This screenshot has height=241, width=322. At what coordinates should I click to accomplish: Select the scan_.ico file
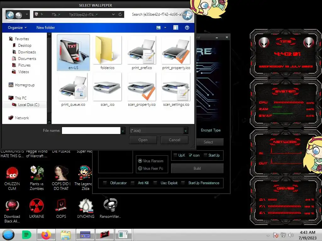[x=108, y=89]
